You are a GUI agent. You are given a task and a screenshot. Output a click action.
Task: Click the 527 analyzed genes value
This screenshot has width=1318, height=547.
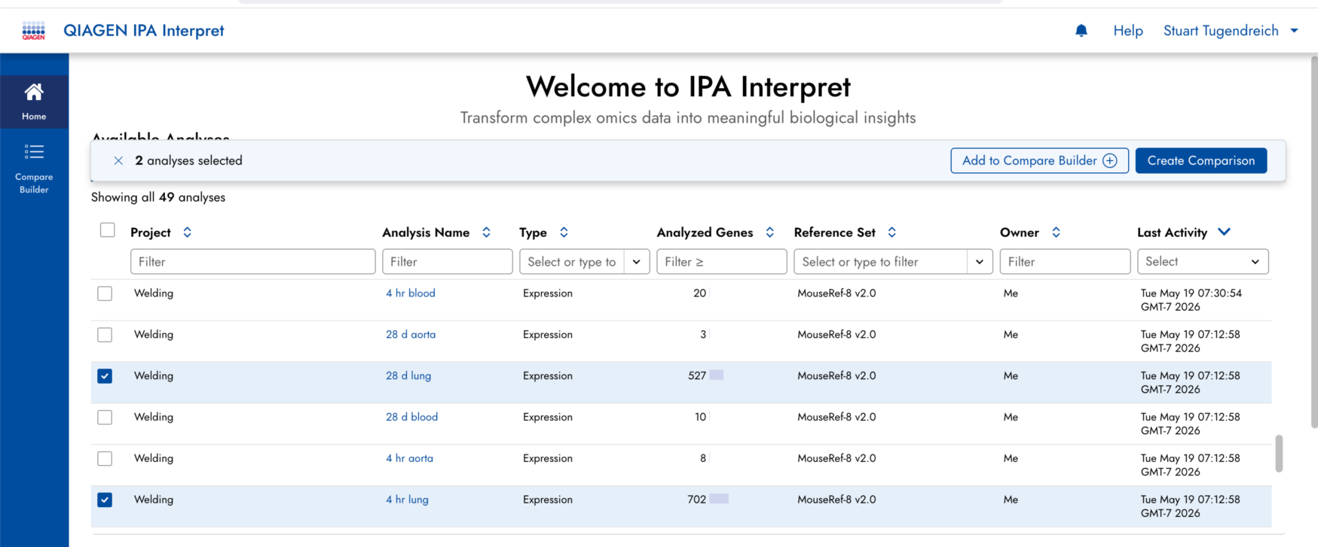pos(697,376)
